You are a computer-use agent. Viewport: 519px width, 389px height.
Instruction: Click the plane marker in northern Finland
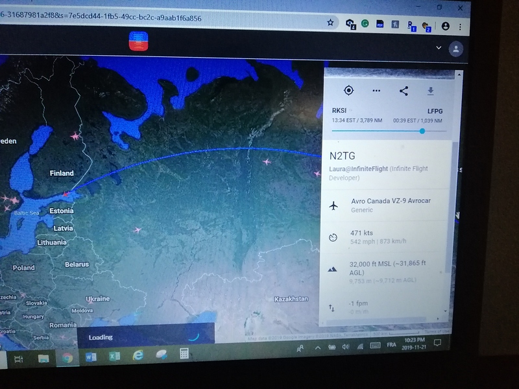[75, 136]
